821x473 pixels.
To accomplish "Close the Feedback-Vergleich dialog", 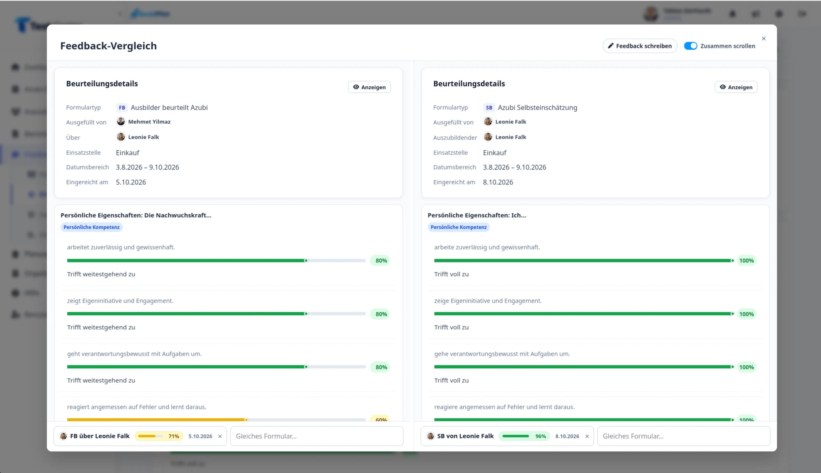I will (x=764, y=39).
